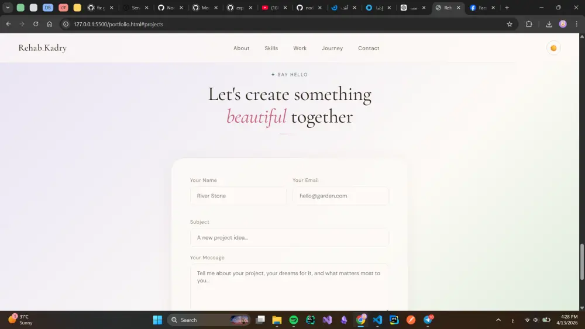Switch the input language indicator
The height and width of the screenshot is (329, 585).
point(512,320)
